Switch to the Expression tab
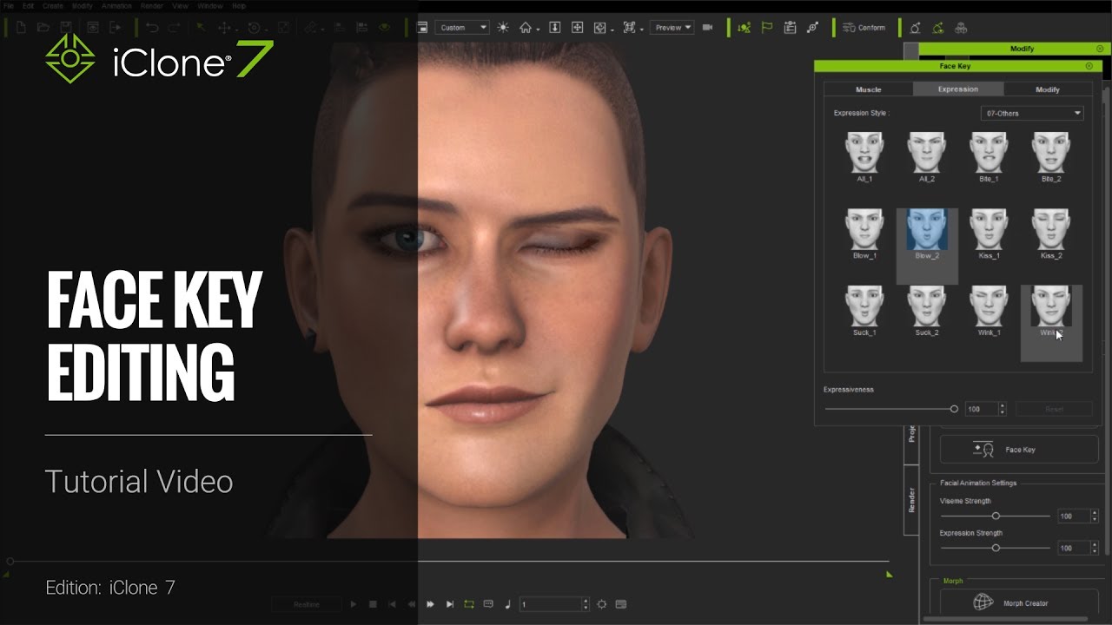1112x625 pixels. pyautogui.click(x=958, y=89)
